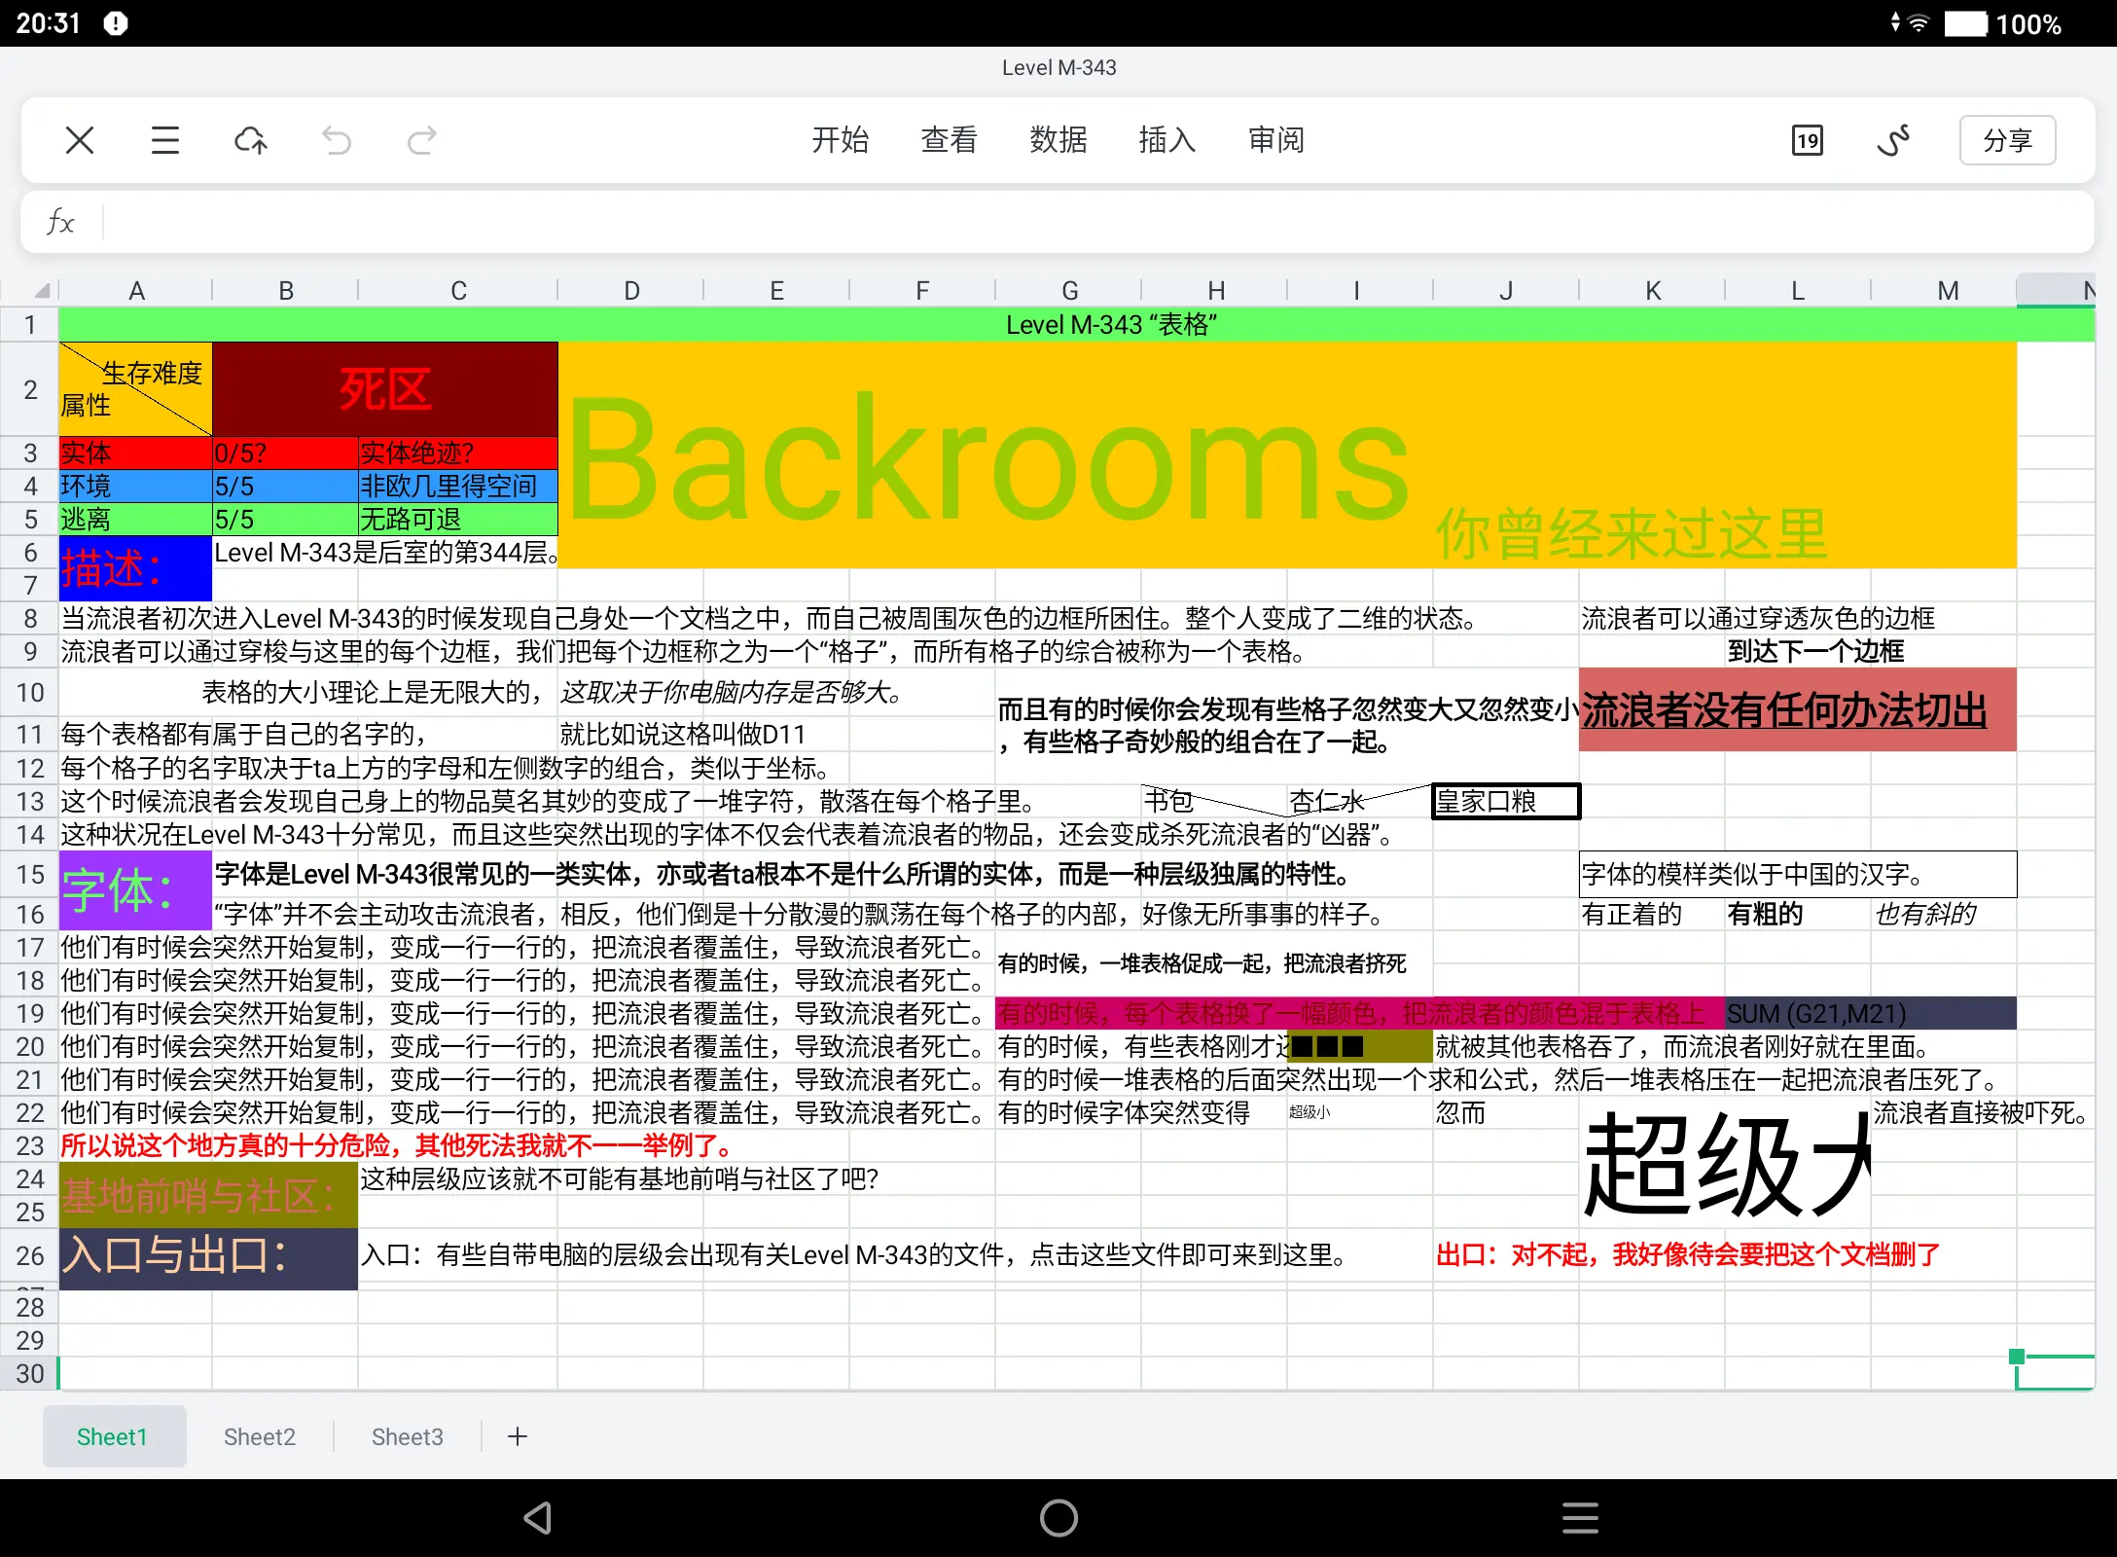
Task: Click the 生存难度 属性 diagonal cell
Action: point(136,389)
